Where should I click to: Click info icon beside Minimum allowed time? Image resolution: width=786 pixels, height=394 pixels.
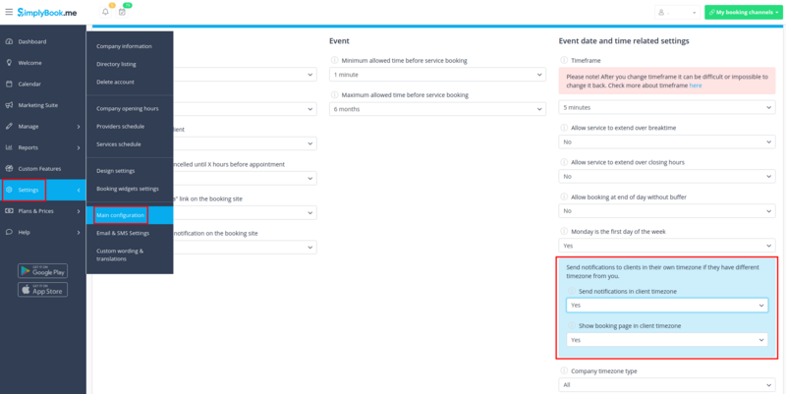[334, 60]
